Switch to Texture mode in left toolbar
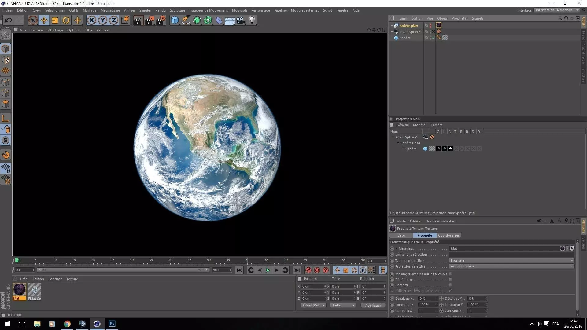 6,60
